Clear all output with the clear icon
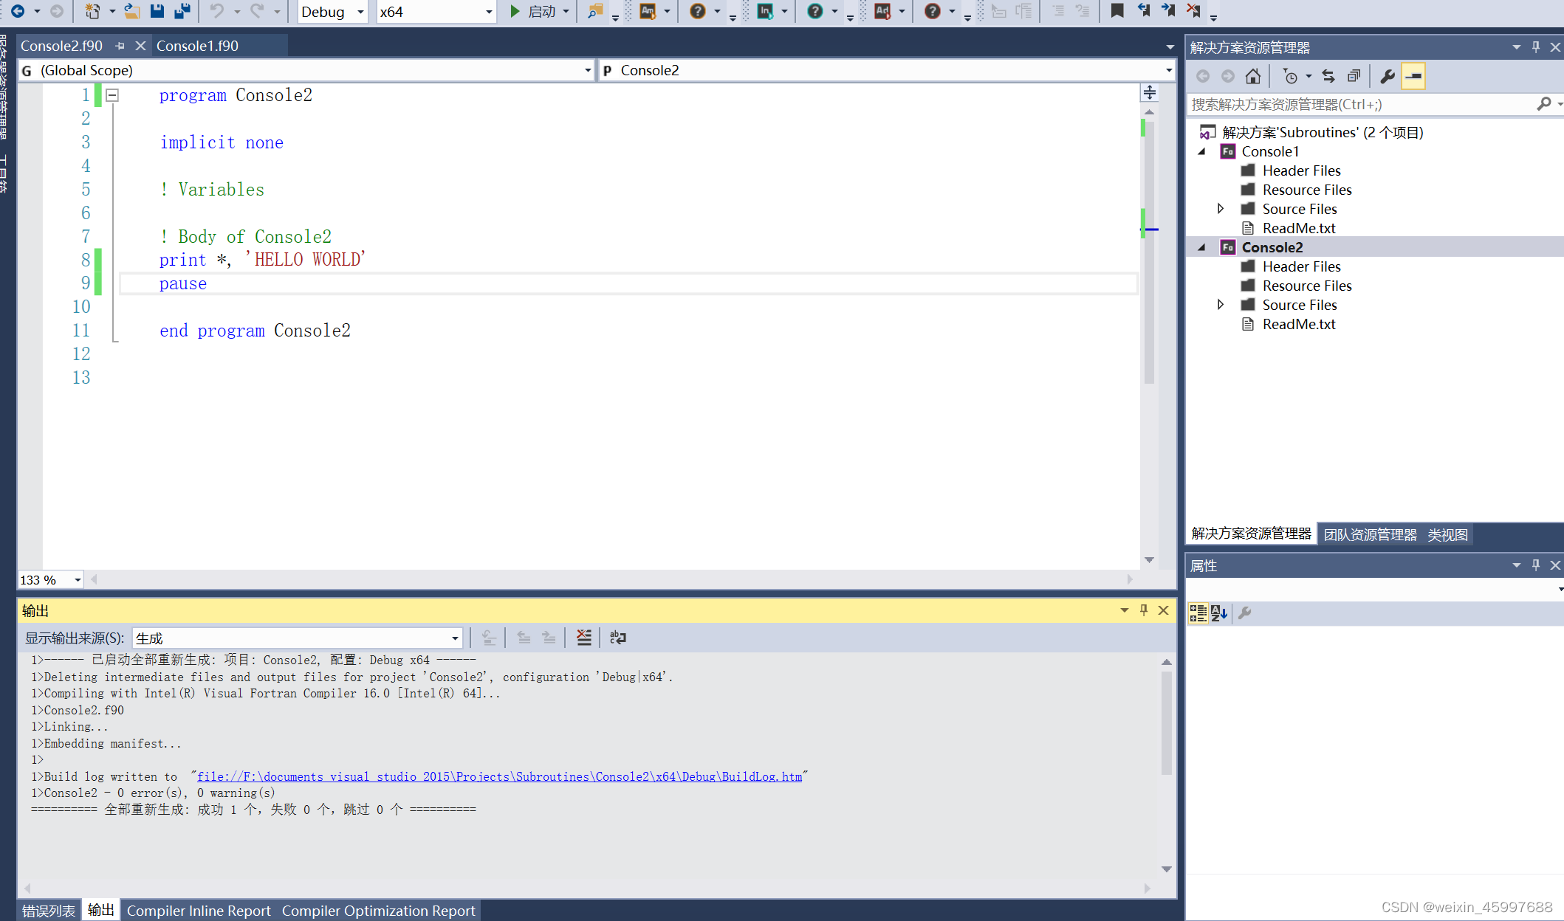The image size is (1564, 921). [x=583, y=638]
